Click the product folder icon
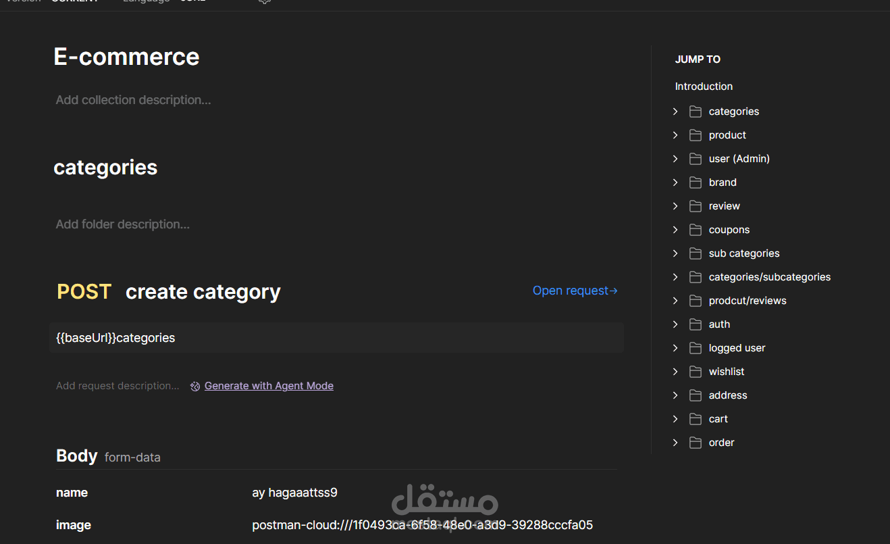The height and width of the screenshot is (544, 890). click(696, 135)
